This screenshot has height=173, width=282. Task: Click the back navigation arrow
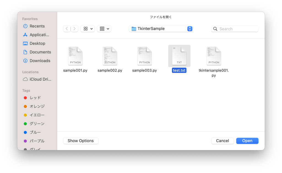pyautogui.click(x=67, y=29)
